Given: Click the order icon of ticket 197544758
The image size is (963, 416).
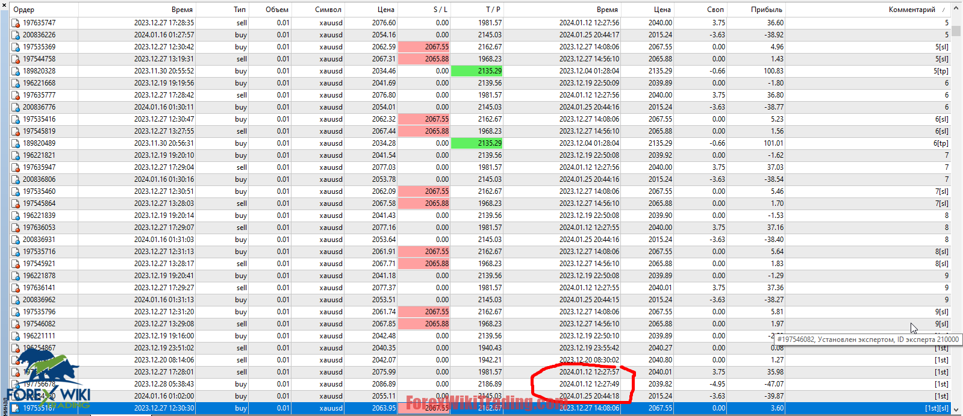Looking at the screenshot, I should (16, 59).
